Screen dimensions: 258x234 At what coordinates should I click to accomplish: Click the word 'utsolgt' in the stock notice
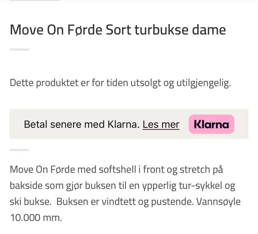(x=146, y=83)
